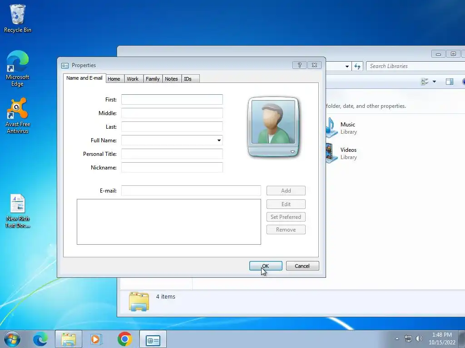465x348 pixels.
Task: Expand the view options dropdown arrow
Action: (x=434, y=82)
